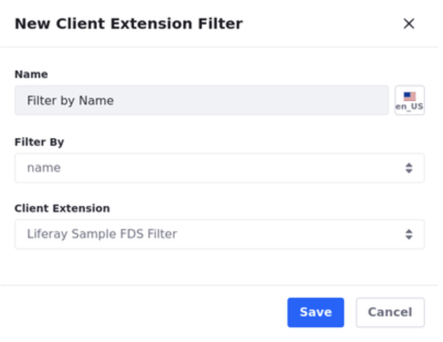Close the New Client Extension Filter dialog

[x=409, y=23]
